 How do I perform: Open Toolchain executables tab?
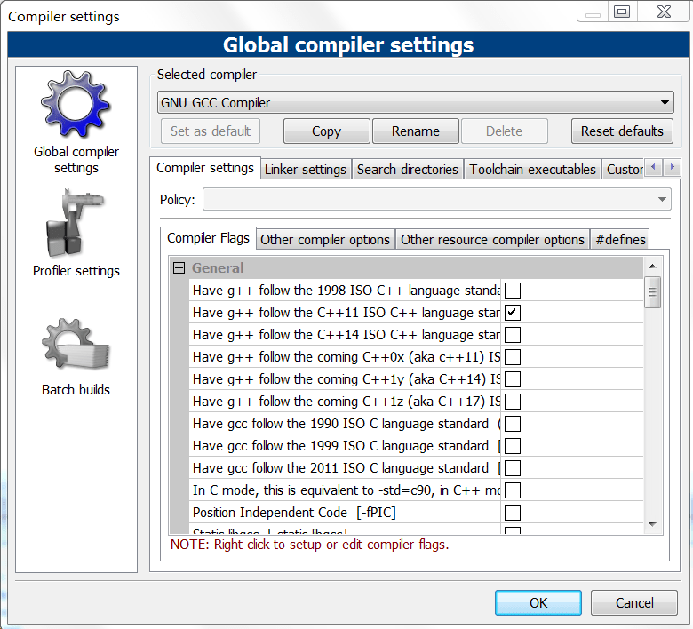pyautogui.click(x=532, y=170)
